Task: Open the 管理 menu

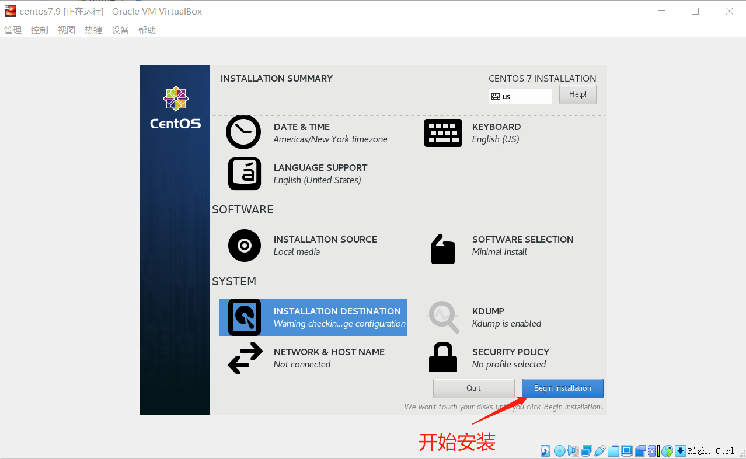Action: 13,30
